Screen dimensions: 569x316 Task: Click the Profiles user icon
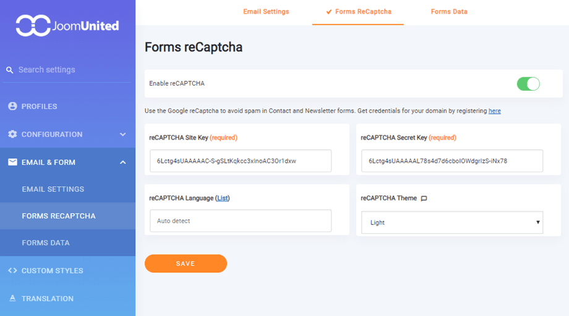pyautogui.click(x=12, y=106)
